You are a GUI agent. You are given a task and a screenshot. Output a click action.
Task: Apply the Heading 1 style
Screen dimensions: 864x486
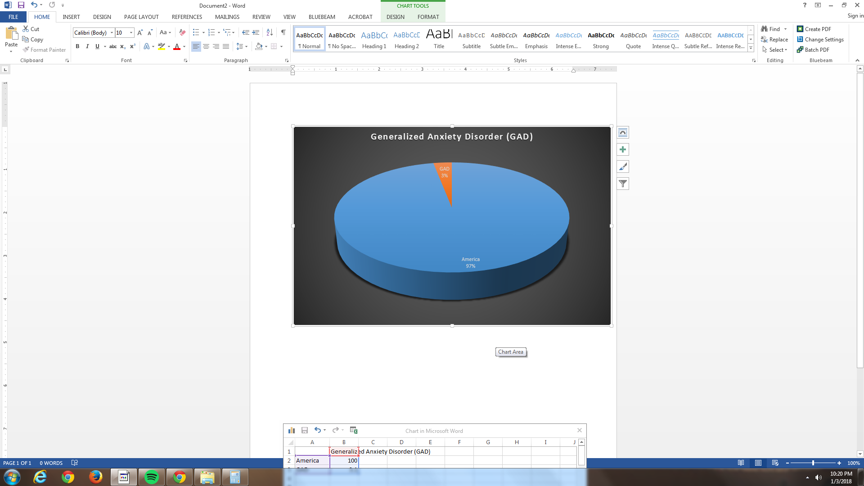point(374,39)
